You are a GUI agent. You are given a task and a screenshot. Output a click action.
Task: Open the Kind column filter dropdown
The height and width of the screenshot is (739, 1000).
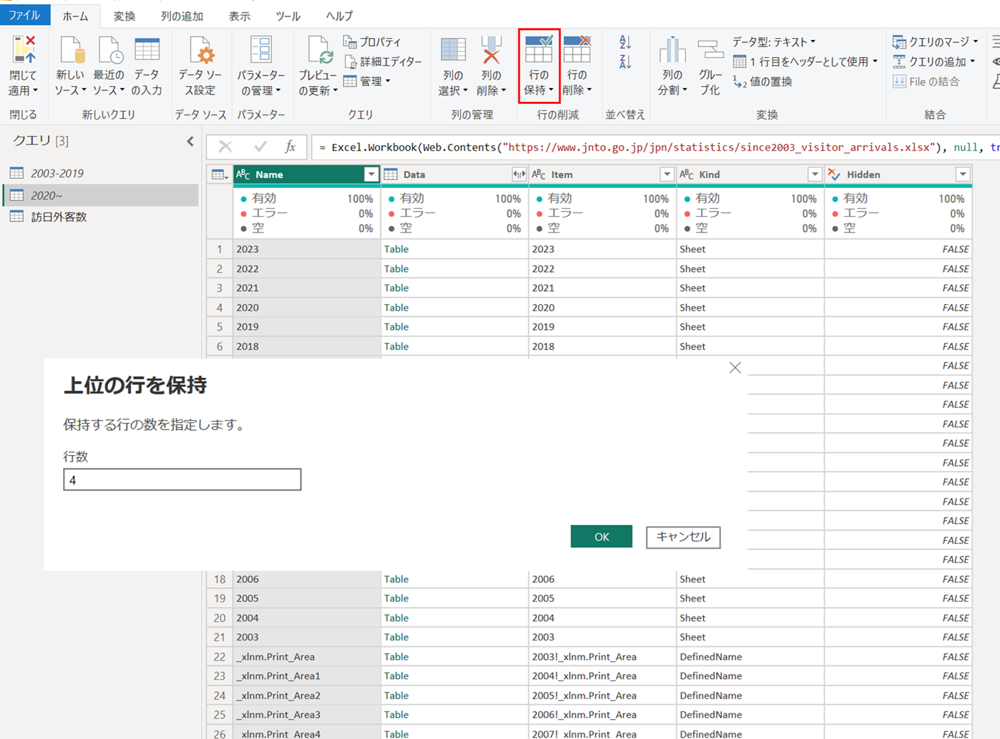pos(815,174)
